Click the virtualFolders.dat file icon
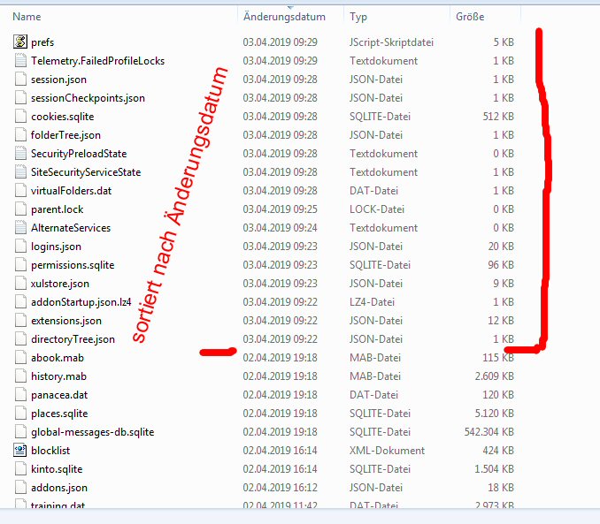The height and width of the screenshot is (524, 600). [20, 190]
